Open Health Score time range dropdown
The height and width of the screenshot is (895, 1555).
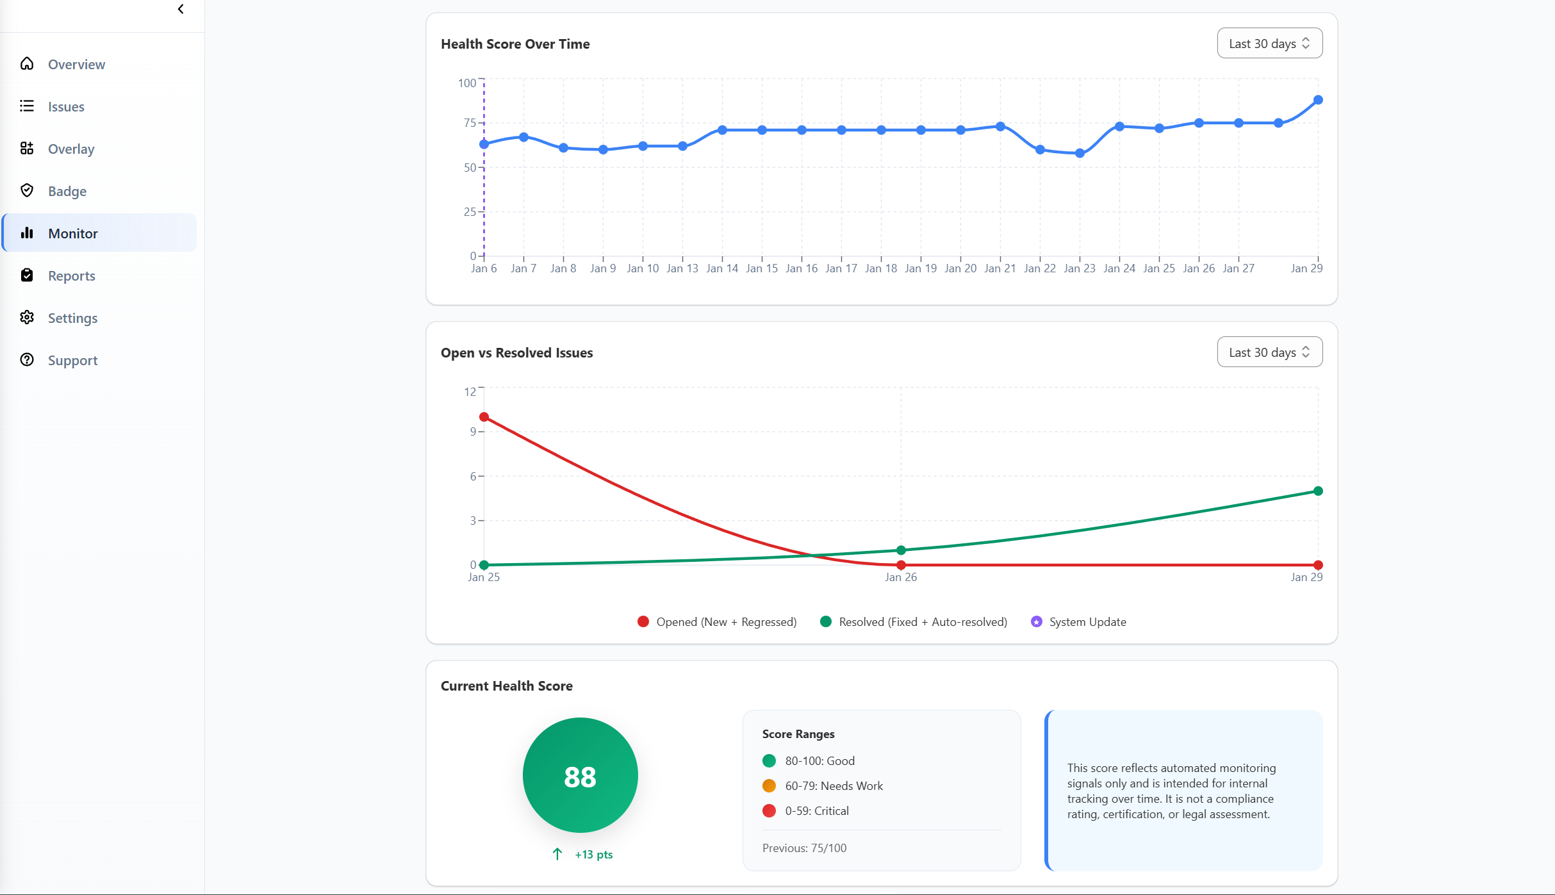point(1269,44)
